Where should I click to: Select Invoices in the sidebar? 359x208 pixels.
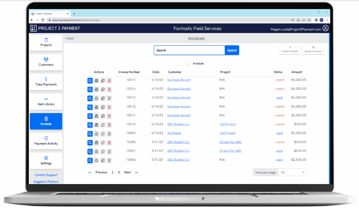(46, 121)
